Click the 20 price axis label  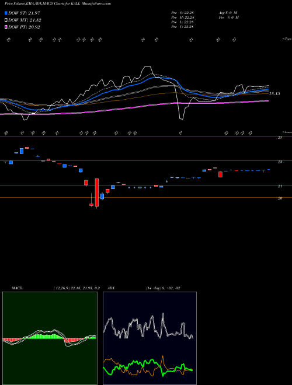pyautogui.click(x=280, y=198)
